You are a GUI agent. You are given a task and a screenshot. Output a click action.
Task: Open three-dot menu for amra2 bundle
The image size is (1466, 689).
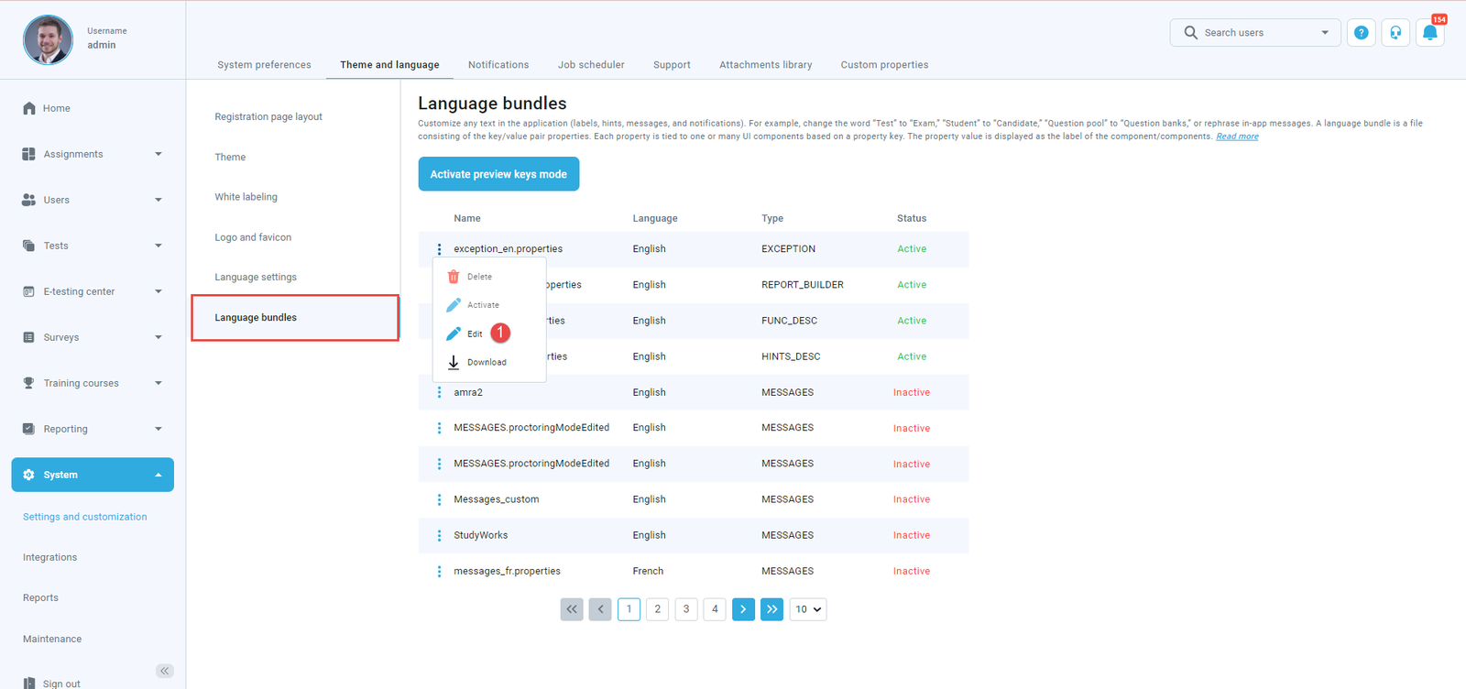[439, 392]
